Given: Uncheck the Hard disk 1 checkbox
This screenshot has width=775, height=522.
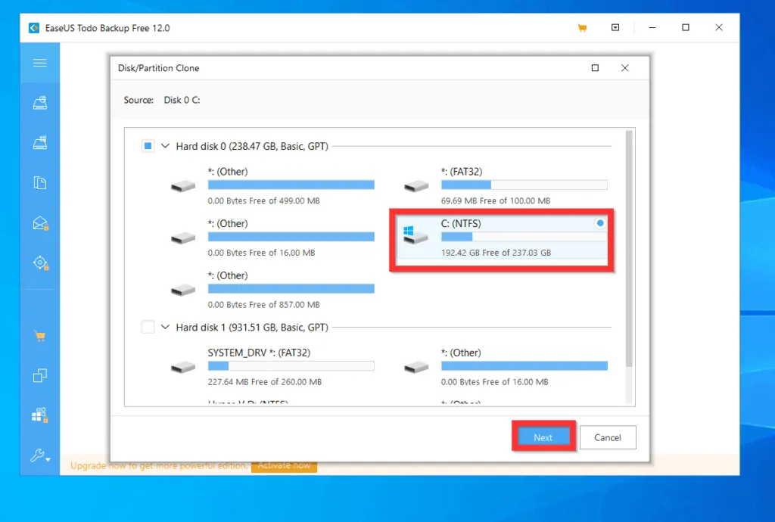Looking at the screenshot, I should coord(148,327).
